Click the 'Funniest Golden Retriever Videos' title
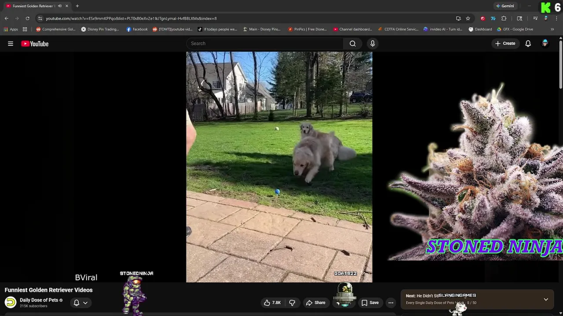 [x=48, y=290]
